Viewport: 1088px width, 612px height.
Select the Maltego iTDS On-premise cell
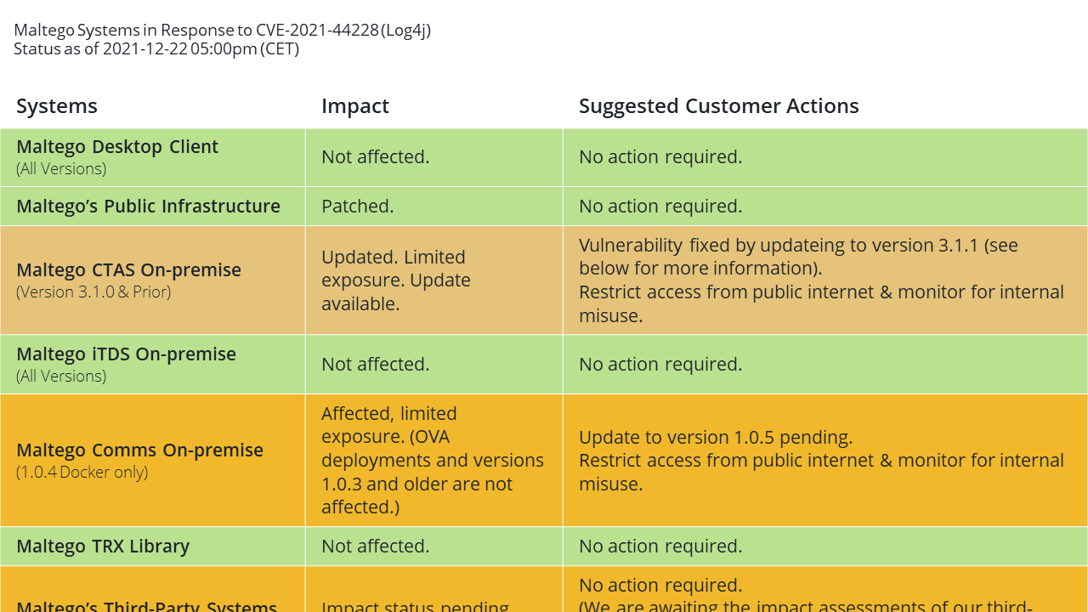coord(153,364)
